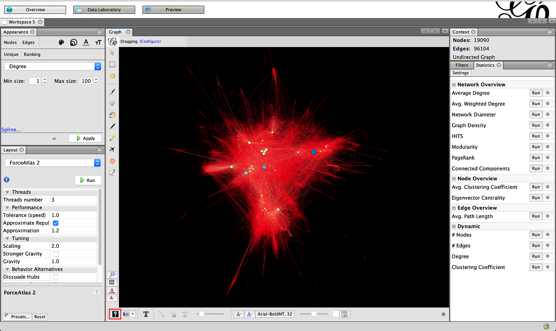
Task: Collapse the Threads property group
Action: pyautogui.click(x=8, y=192)
